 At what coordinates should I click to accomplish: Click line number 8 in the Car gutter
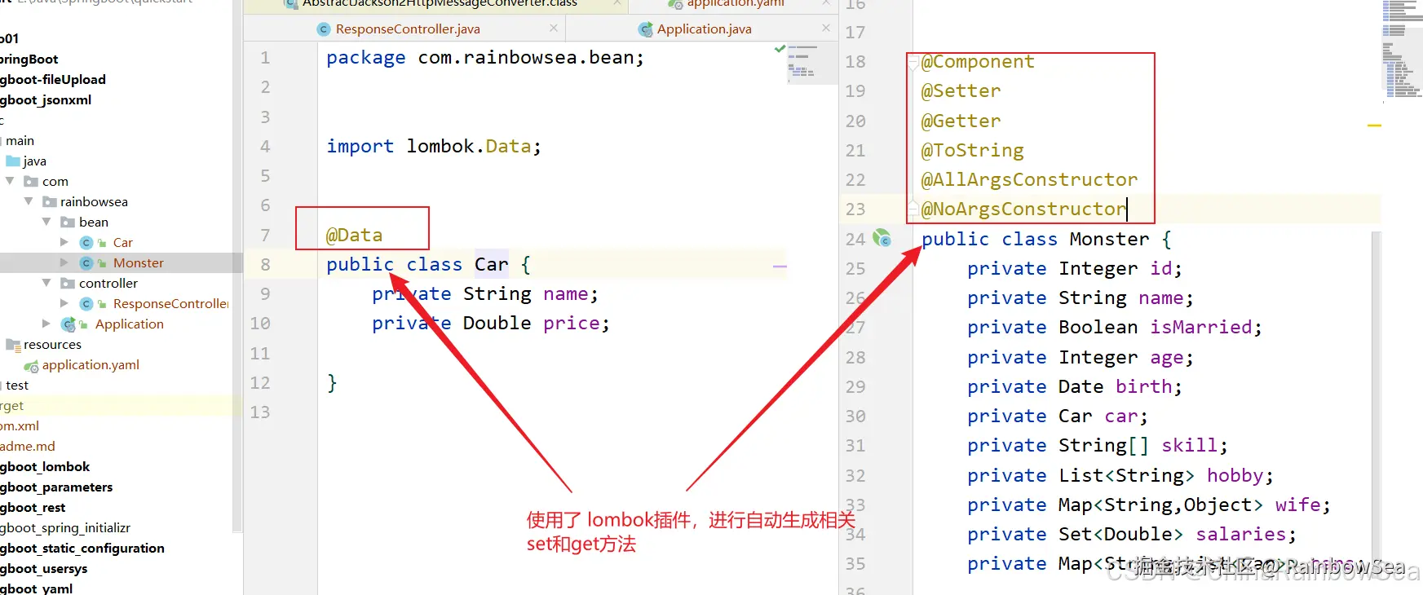point(265,265)
